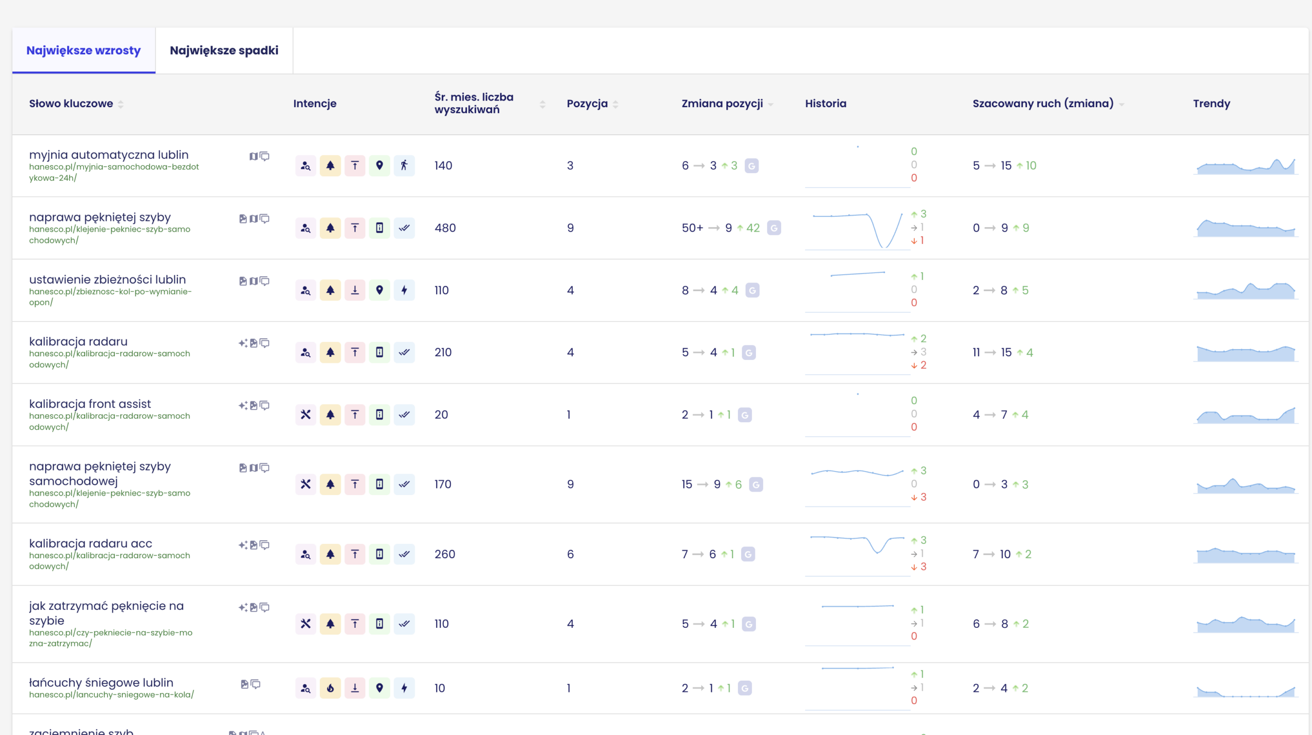Switch to Największe spadki tab
The width and height of the screenshot is (1312, 735).
[224, 50]
